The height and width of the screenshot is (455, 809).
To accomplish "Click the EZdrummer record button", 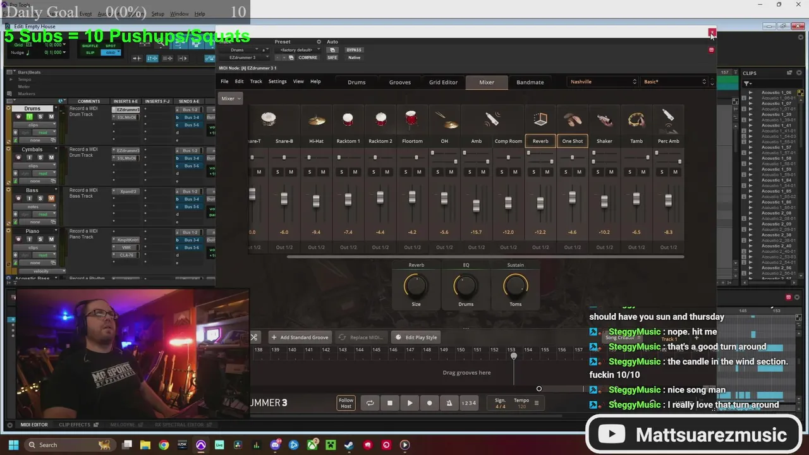I will click(x=429, y=403).
